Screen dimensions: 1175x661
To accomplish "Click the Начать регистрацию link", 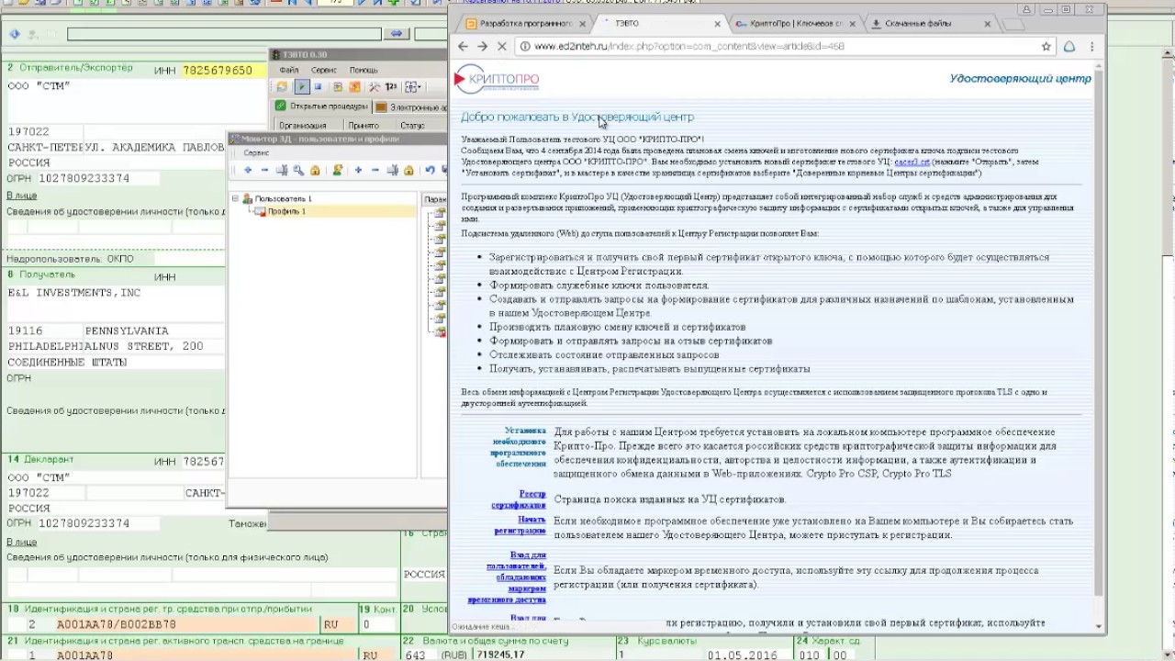I will (520, 525).
